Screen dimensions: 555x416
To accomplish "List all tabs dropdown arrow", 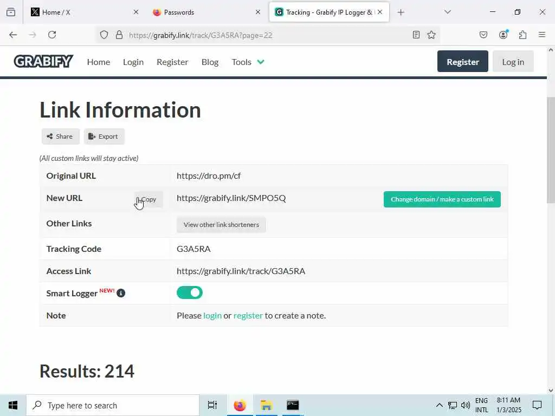I will click(447, 12).
